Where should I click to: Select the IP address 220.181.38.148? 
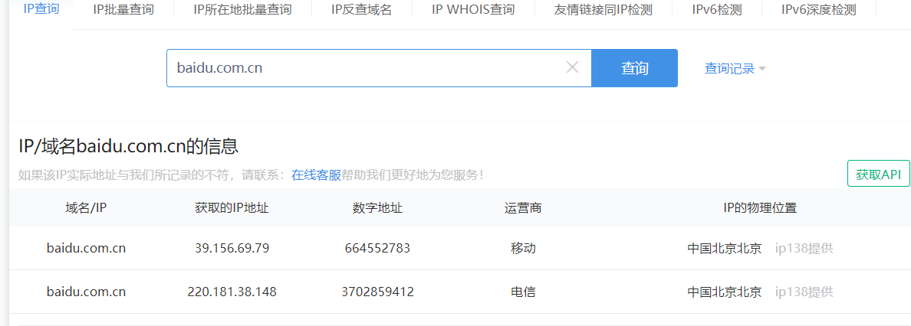tap(232, 292)
